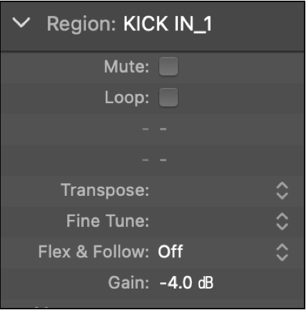Click the Fine Tune: label
Image resolution: width=306 pixels, height=310 pixels.
(108, 221)
